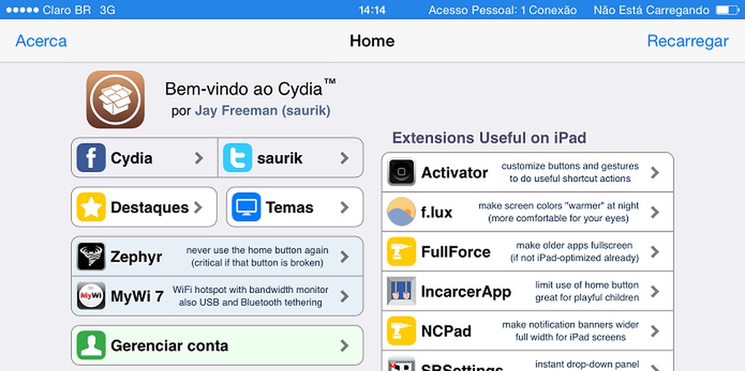
Task: Open the Facebook icon beside Cydia
Action: (91, 157)
